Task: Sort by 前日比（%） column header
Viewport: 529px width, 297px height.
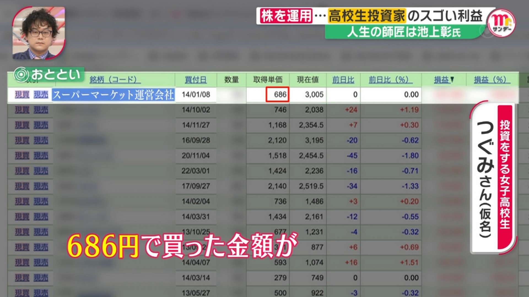Action: (390, 80)
